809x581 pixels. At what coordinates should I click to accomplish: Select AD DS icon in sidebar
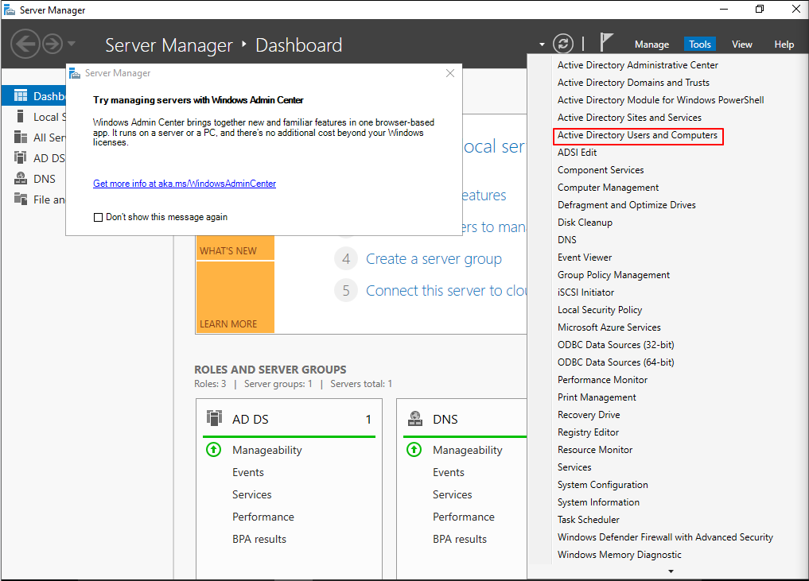[21, 157]
